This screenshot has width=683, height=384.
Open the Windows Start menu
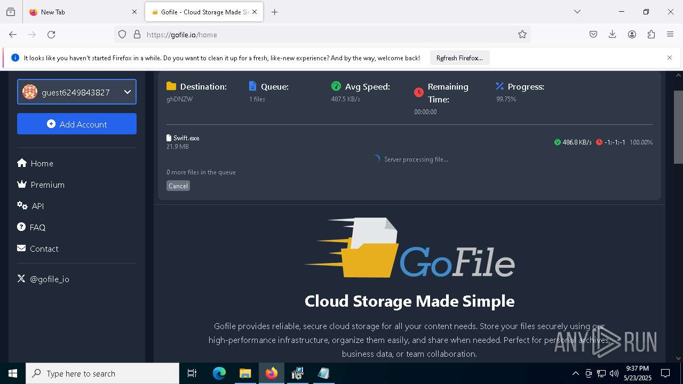(x=13, y=373)
